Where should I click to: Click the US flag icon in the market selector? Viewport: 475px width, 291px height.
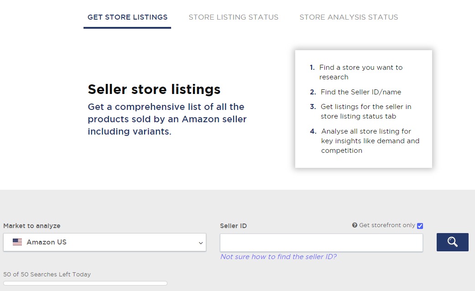point(17,242)
